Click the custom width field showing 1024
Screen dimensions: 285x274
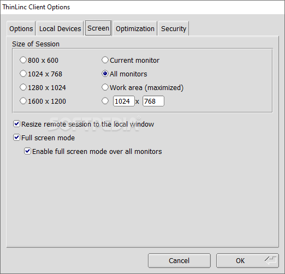124,101
